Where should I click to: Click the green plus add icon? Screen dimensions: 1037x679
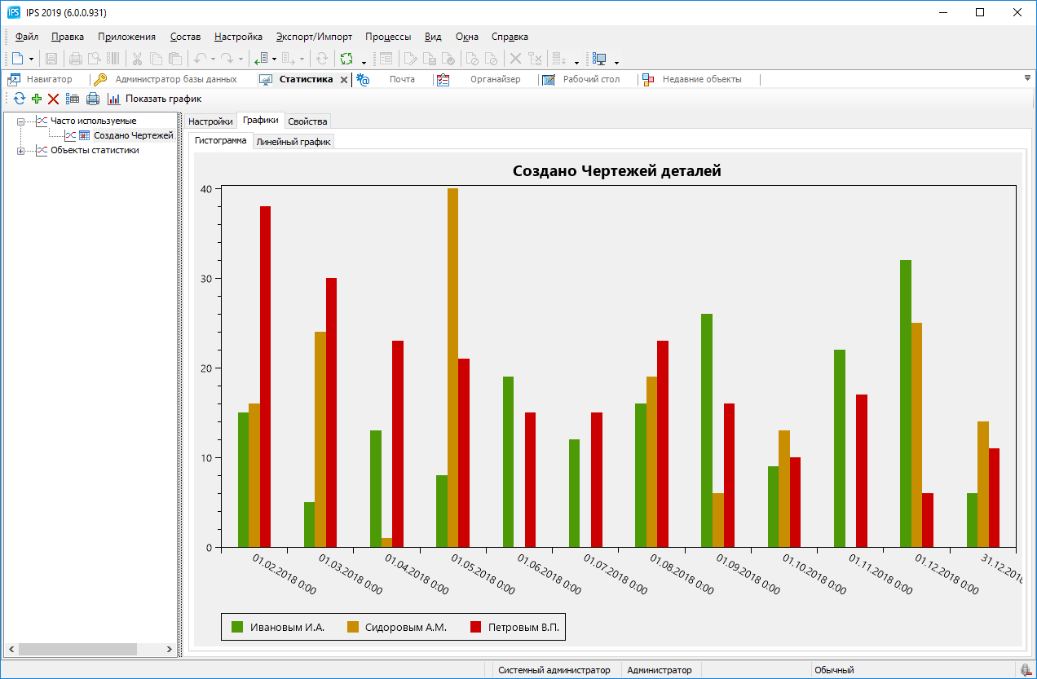coord(37,99)
